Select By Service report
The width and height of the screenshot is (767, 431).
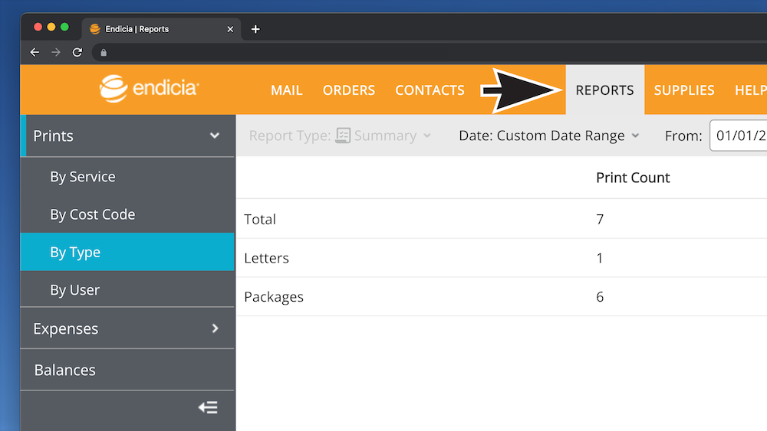pos(127,176)
